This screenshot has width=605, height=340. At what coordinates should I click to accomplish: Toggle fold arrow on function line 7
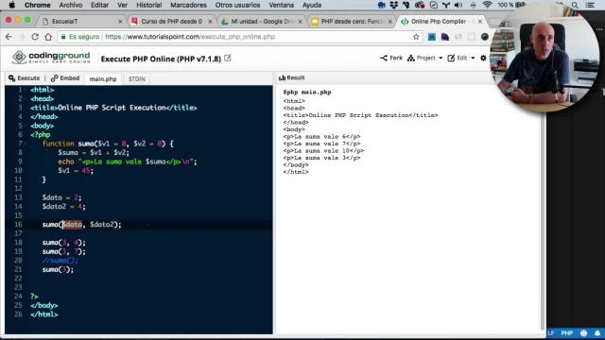pyautogui.click(x=26, y=144)
